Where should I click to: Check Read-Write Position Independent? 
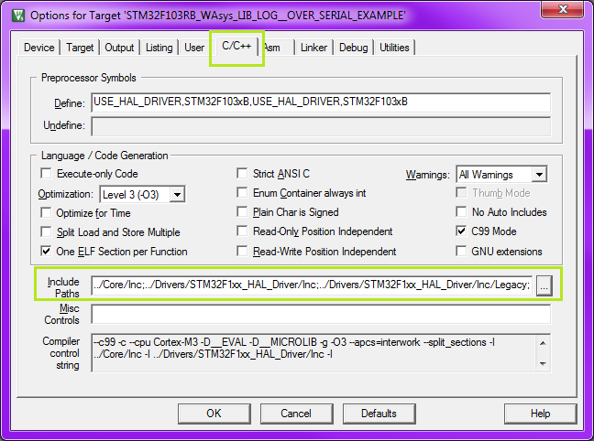(x=242, y=251)
